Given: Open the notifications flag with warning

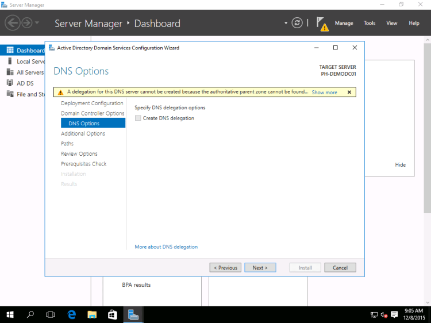Looking at the screenshot, I should point(322,24).
